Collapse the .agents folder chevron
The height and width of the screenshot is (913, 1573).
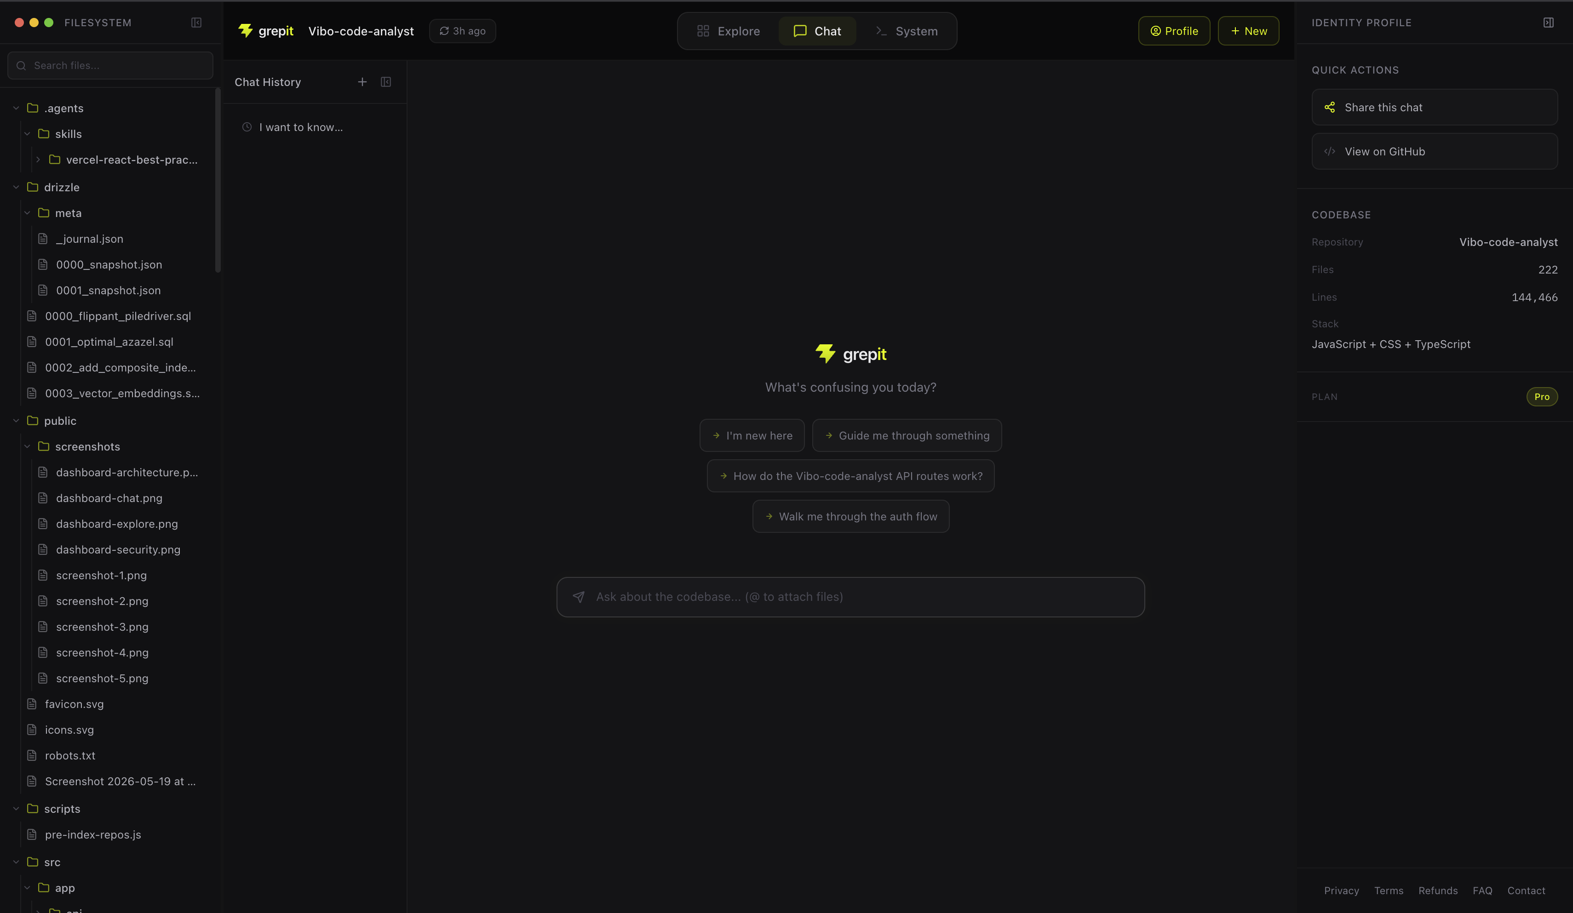pyautogui.click(x=16, y=108)
